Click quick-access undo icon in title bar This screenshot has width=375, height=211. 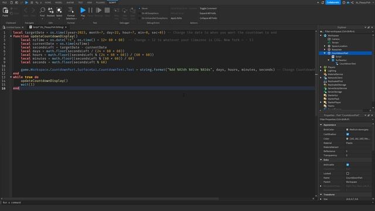point(36,2)
